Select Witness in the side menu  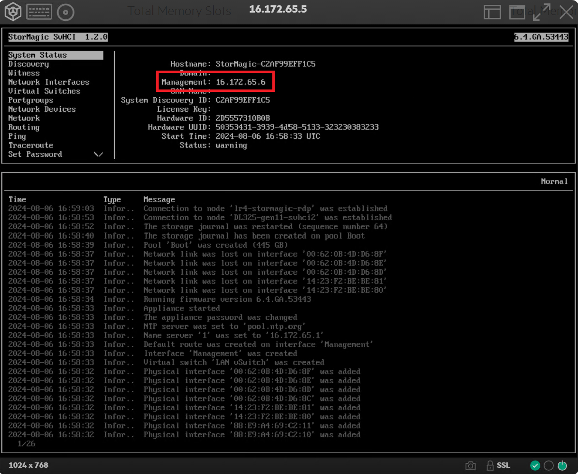coord(24,73)
